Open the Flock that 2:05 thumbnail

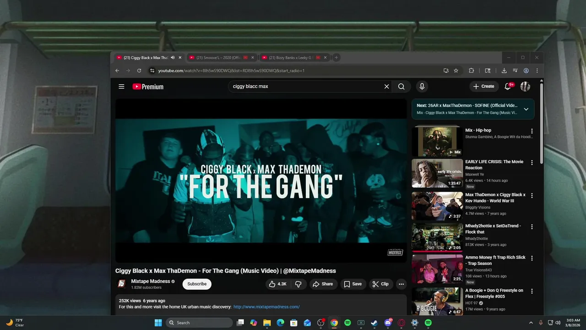[437, 237]
